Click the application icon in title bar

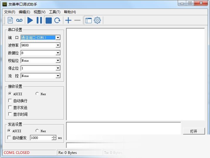[x=5, y=4]
